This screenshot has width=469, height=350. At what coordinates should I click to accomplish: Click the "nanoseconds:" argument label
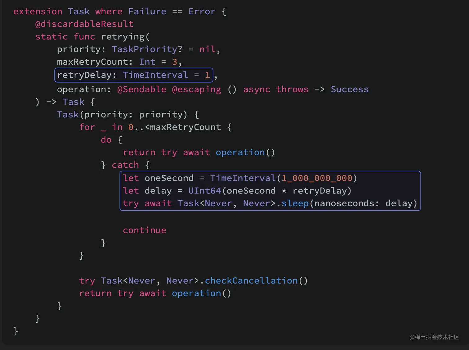tap(347, 203)
